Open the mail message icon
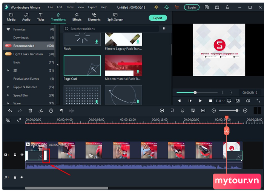 217,7
